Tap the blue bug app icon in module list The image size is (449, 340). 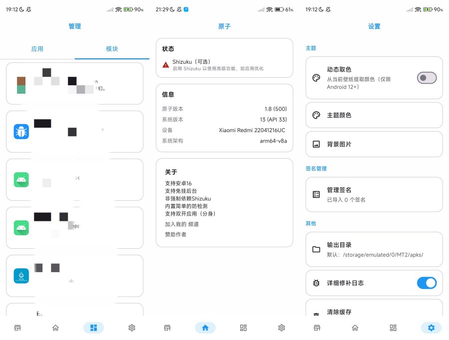tap(21, 132)
